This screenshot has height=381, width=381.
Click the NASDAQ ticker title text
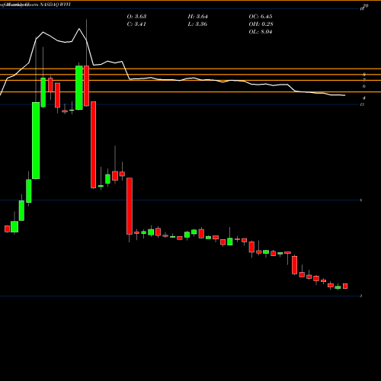click(56, 5)
